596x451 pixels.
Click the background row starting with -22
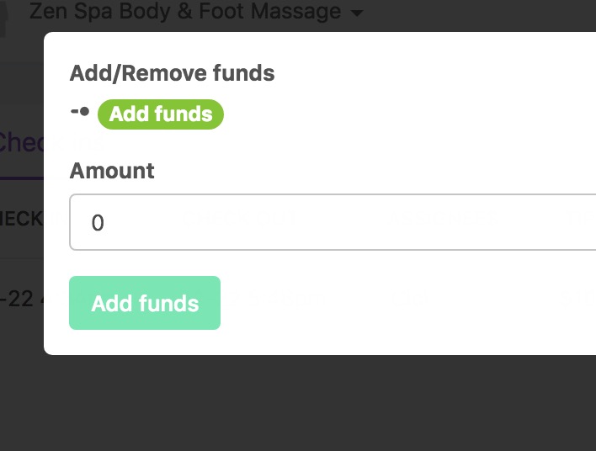[21, 299]
